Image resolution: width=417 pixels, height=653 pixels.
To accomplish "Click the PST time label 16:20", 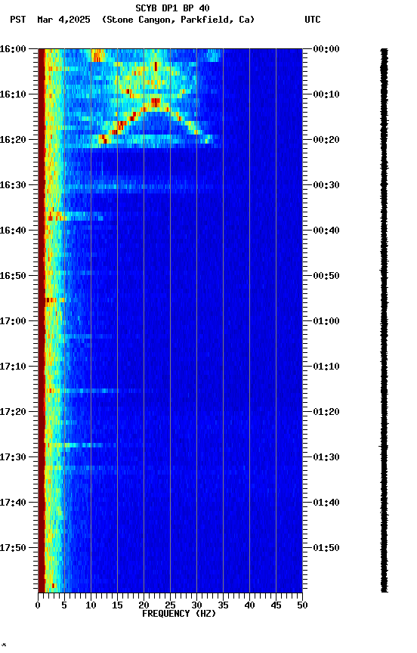I will click(x=13, y=140).
